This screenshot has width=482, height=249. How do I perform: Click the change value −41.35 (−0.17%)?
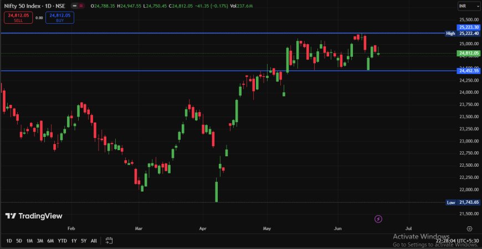point(212,6)
